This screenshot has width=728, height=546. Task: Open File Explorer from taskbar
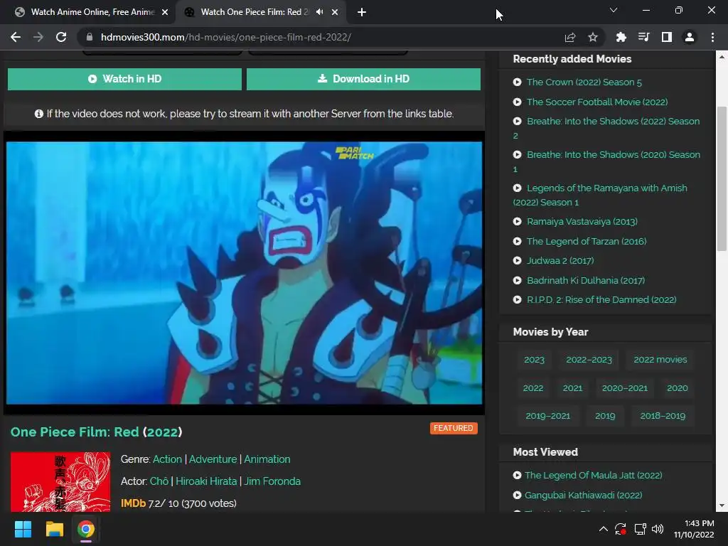coord(54,529)
